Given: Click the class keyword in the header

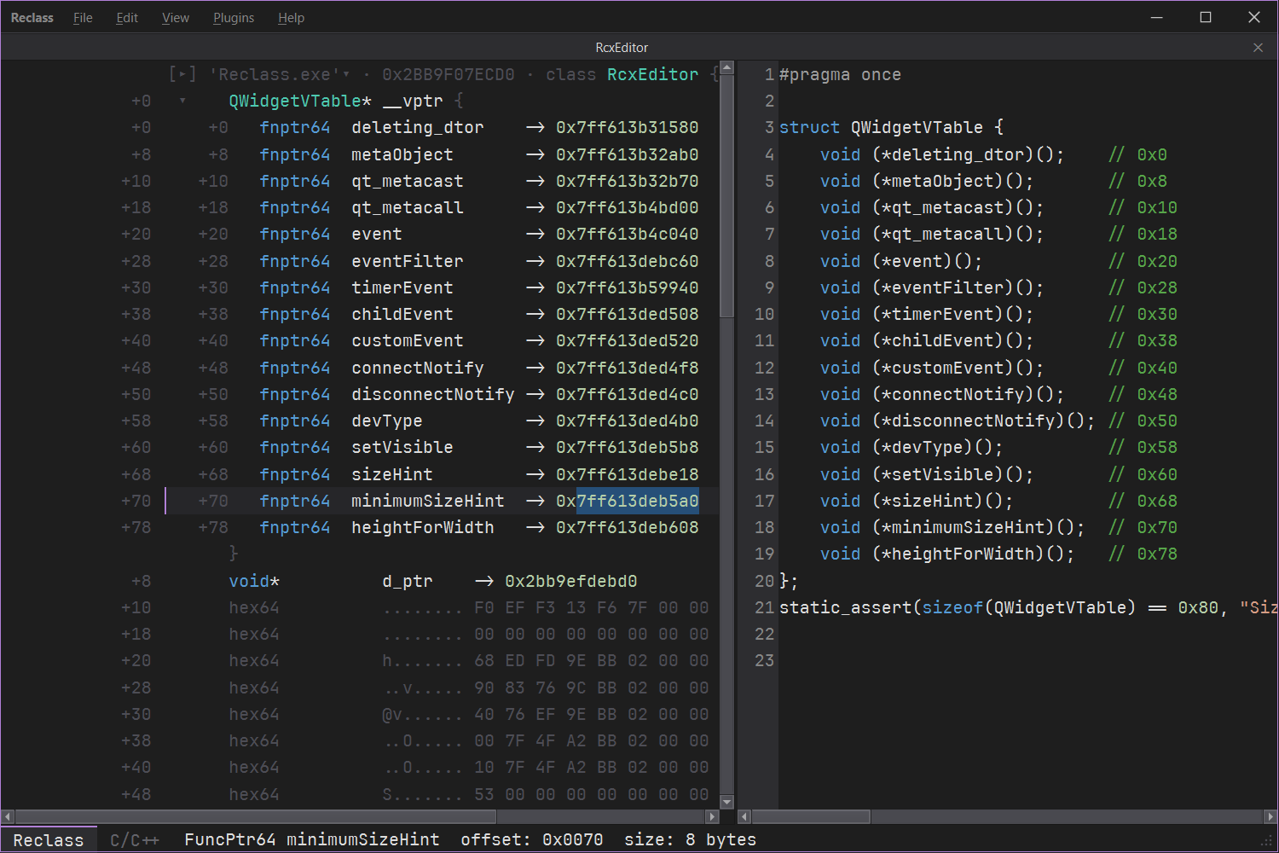Looking at the screenshot, I should [570, 74].
